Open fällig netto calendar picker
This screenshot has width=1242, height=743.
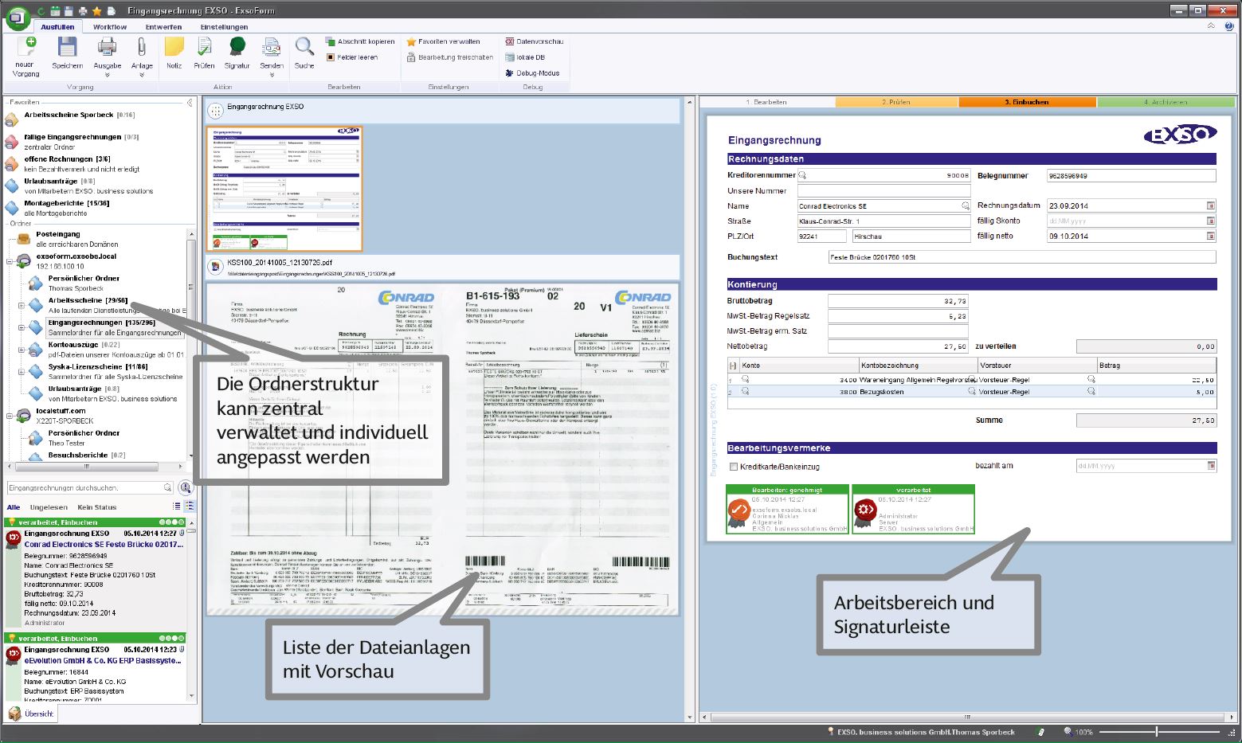[1211, 236]
